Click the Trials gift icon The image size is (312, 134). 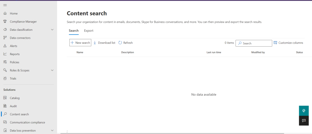tap(5, 78)
